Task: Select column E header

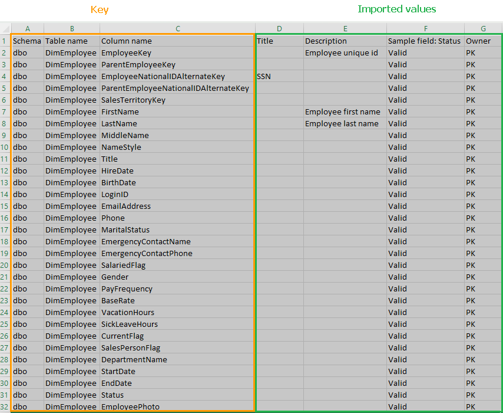Action: point(345,29)
